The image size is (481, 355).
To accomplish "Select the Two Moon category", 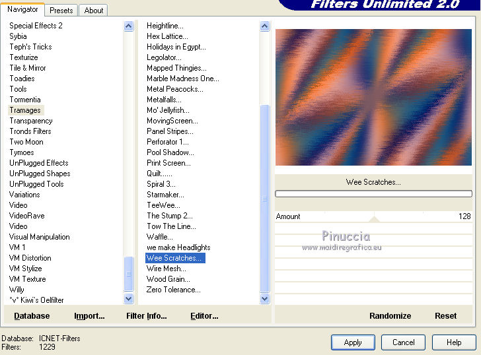I will (x=26, y=142).
